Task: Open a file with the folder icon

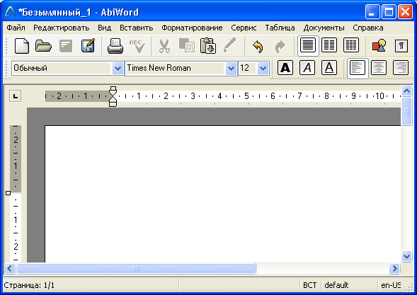Action: pos(43,46)
